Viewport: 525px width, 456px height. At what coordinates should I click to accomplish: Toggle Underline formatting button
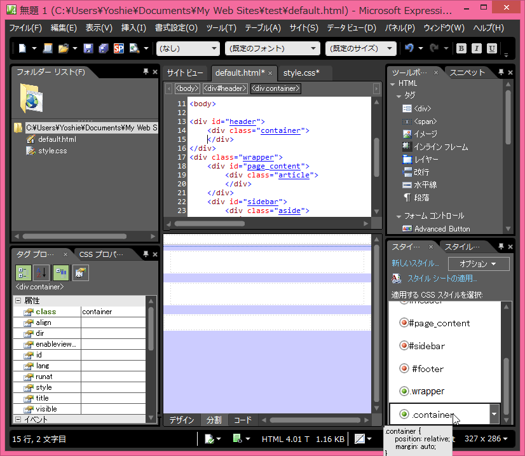tap(492, 48)
